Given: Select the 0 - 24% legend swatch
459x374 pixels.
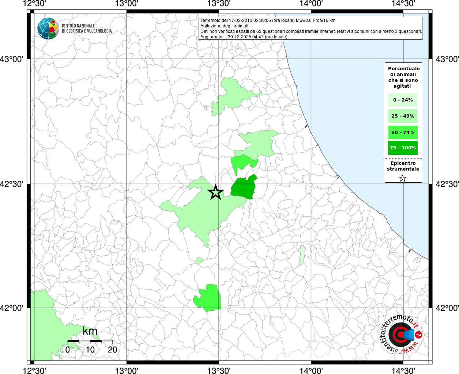Looking at the screenshot, I should click(403, 100).
